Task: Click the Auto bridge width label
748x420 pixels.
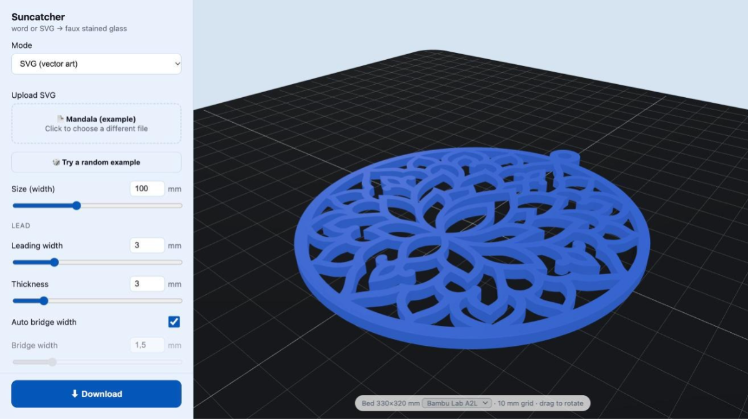Action: click(x=44, y=322)
